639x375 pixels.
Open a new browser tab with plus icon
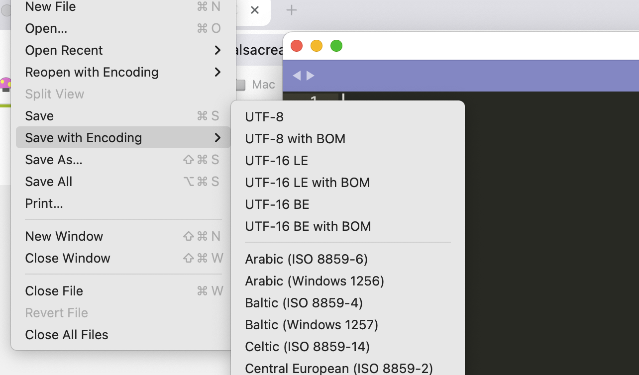click(x=292, y=10)
